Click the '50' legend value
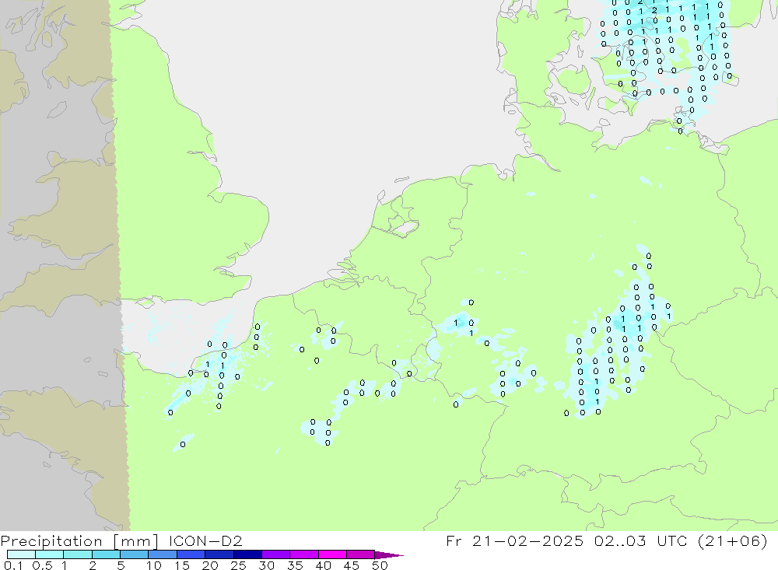 pyautogui.click(x=380, y=565)
